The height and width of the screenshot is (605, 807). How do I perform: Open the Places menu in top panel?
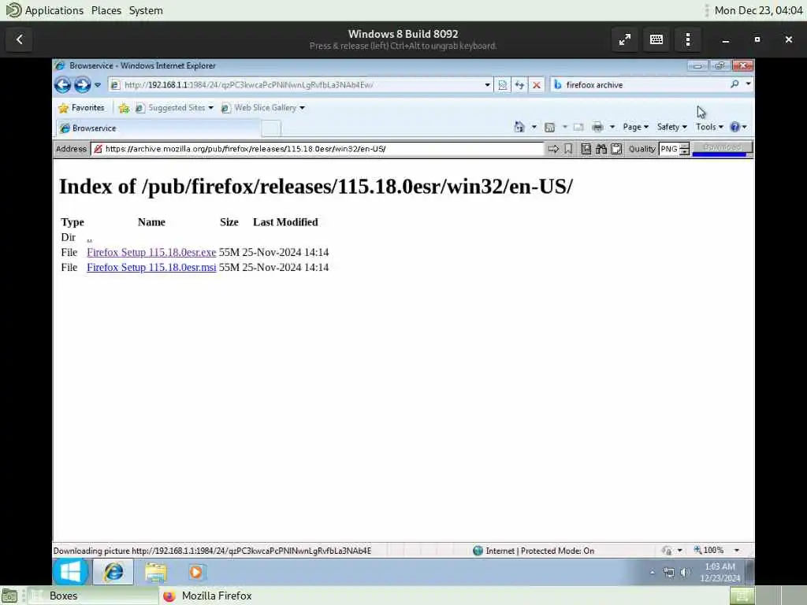coord(106,10)
